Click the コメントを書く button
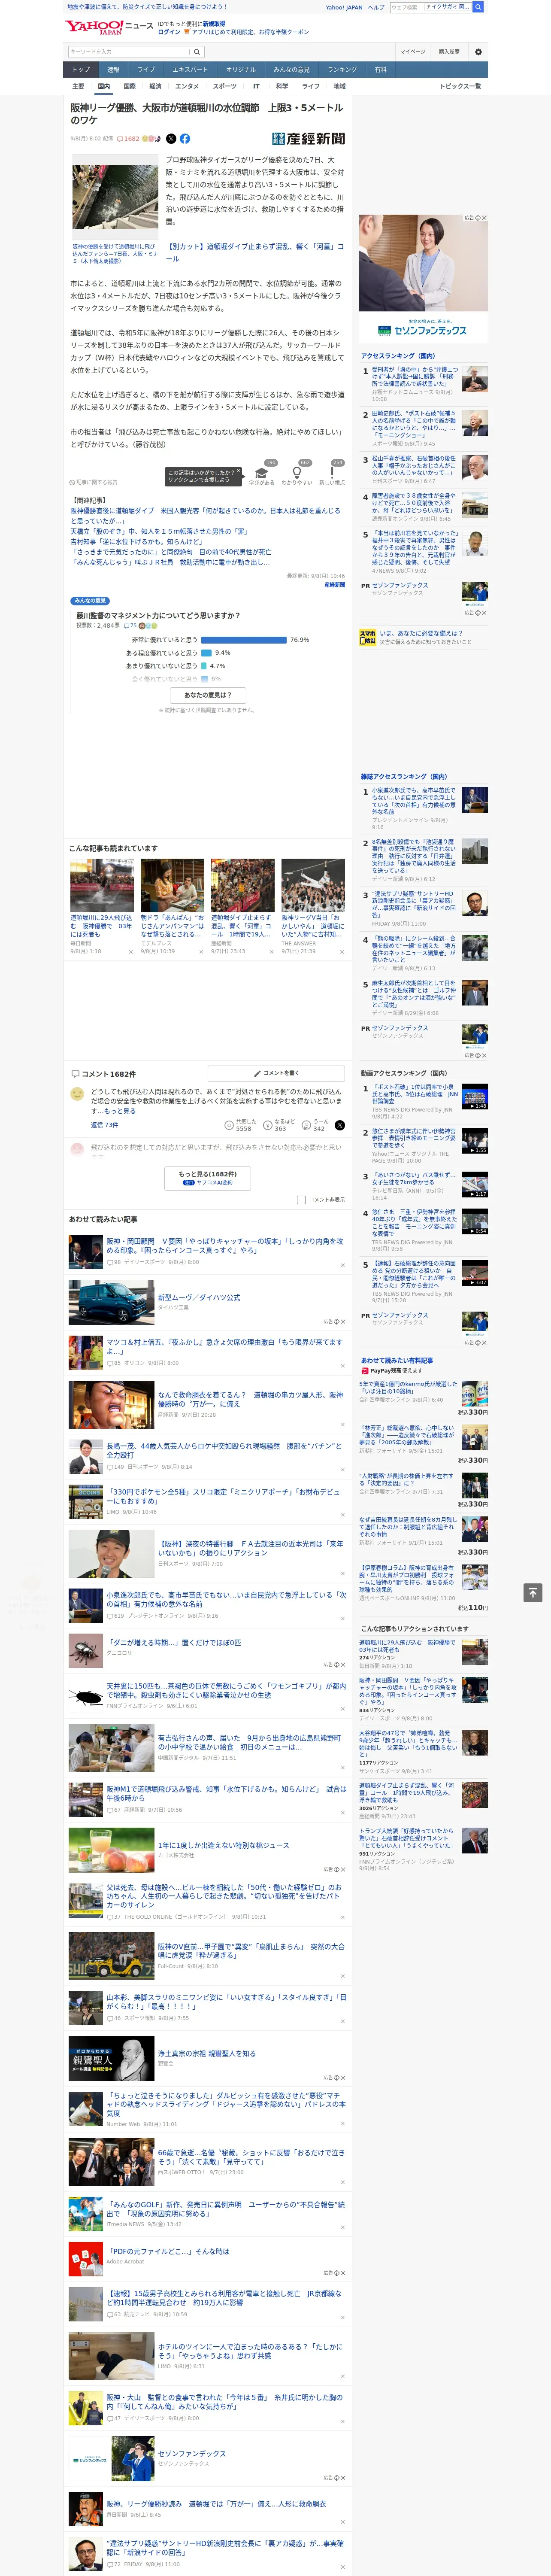Image resolution: width=551 pixels, height=2576 pixels. point(276,1073)
